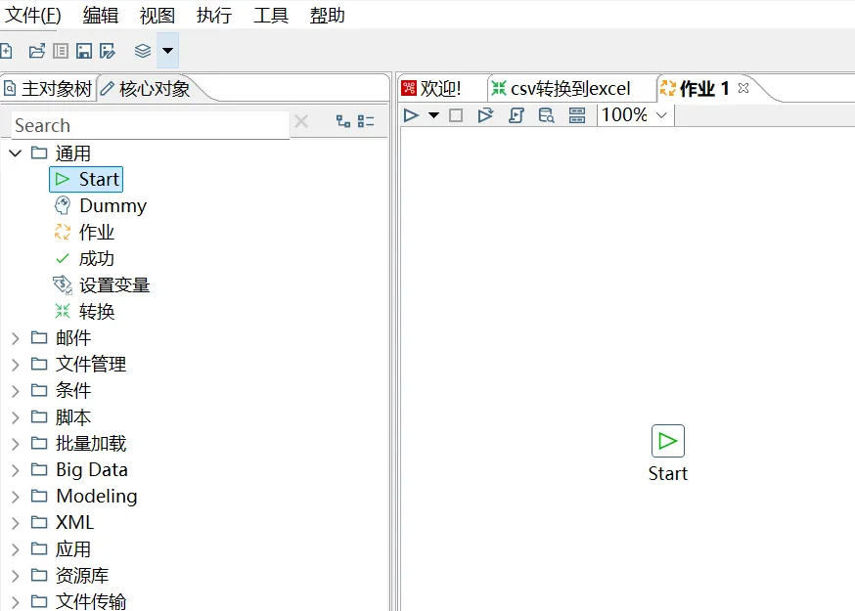Viewport: 855px width, 611px height.
Task: Click the Open file toolbar icon
Action: pos(37,51)
